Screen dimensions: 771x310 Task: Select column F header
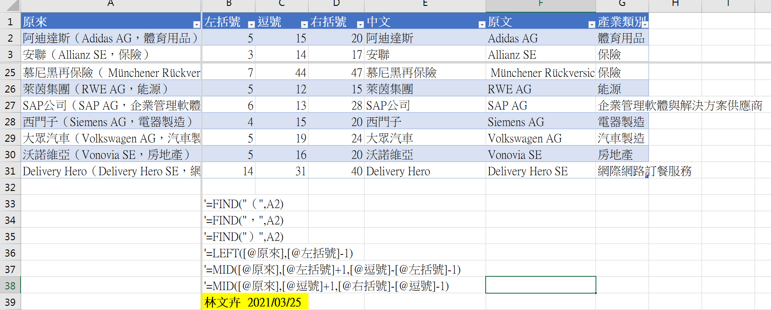[541, 5]
